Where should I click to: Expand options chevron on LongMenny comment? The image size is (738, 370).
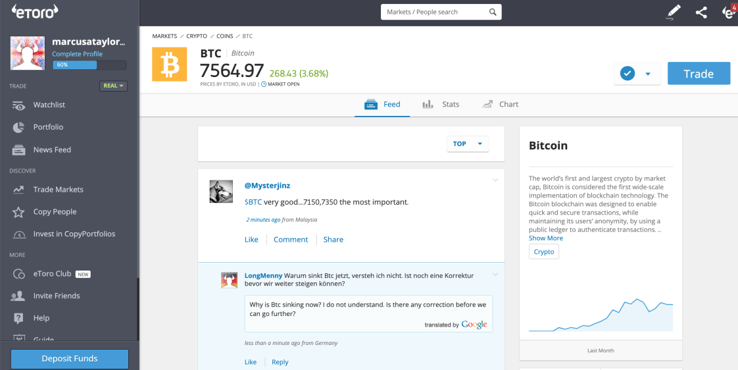[x=495, y=275]
